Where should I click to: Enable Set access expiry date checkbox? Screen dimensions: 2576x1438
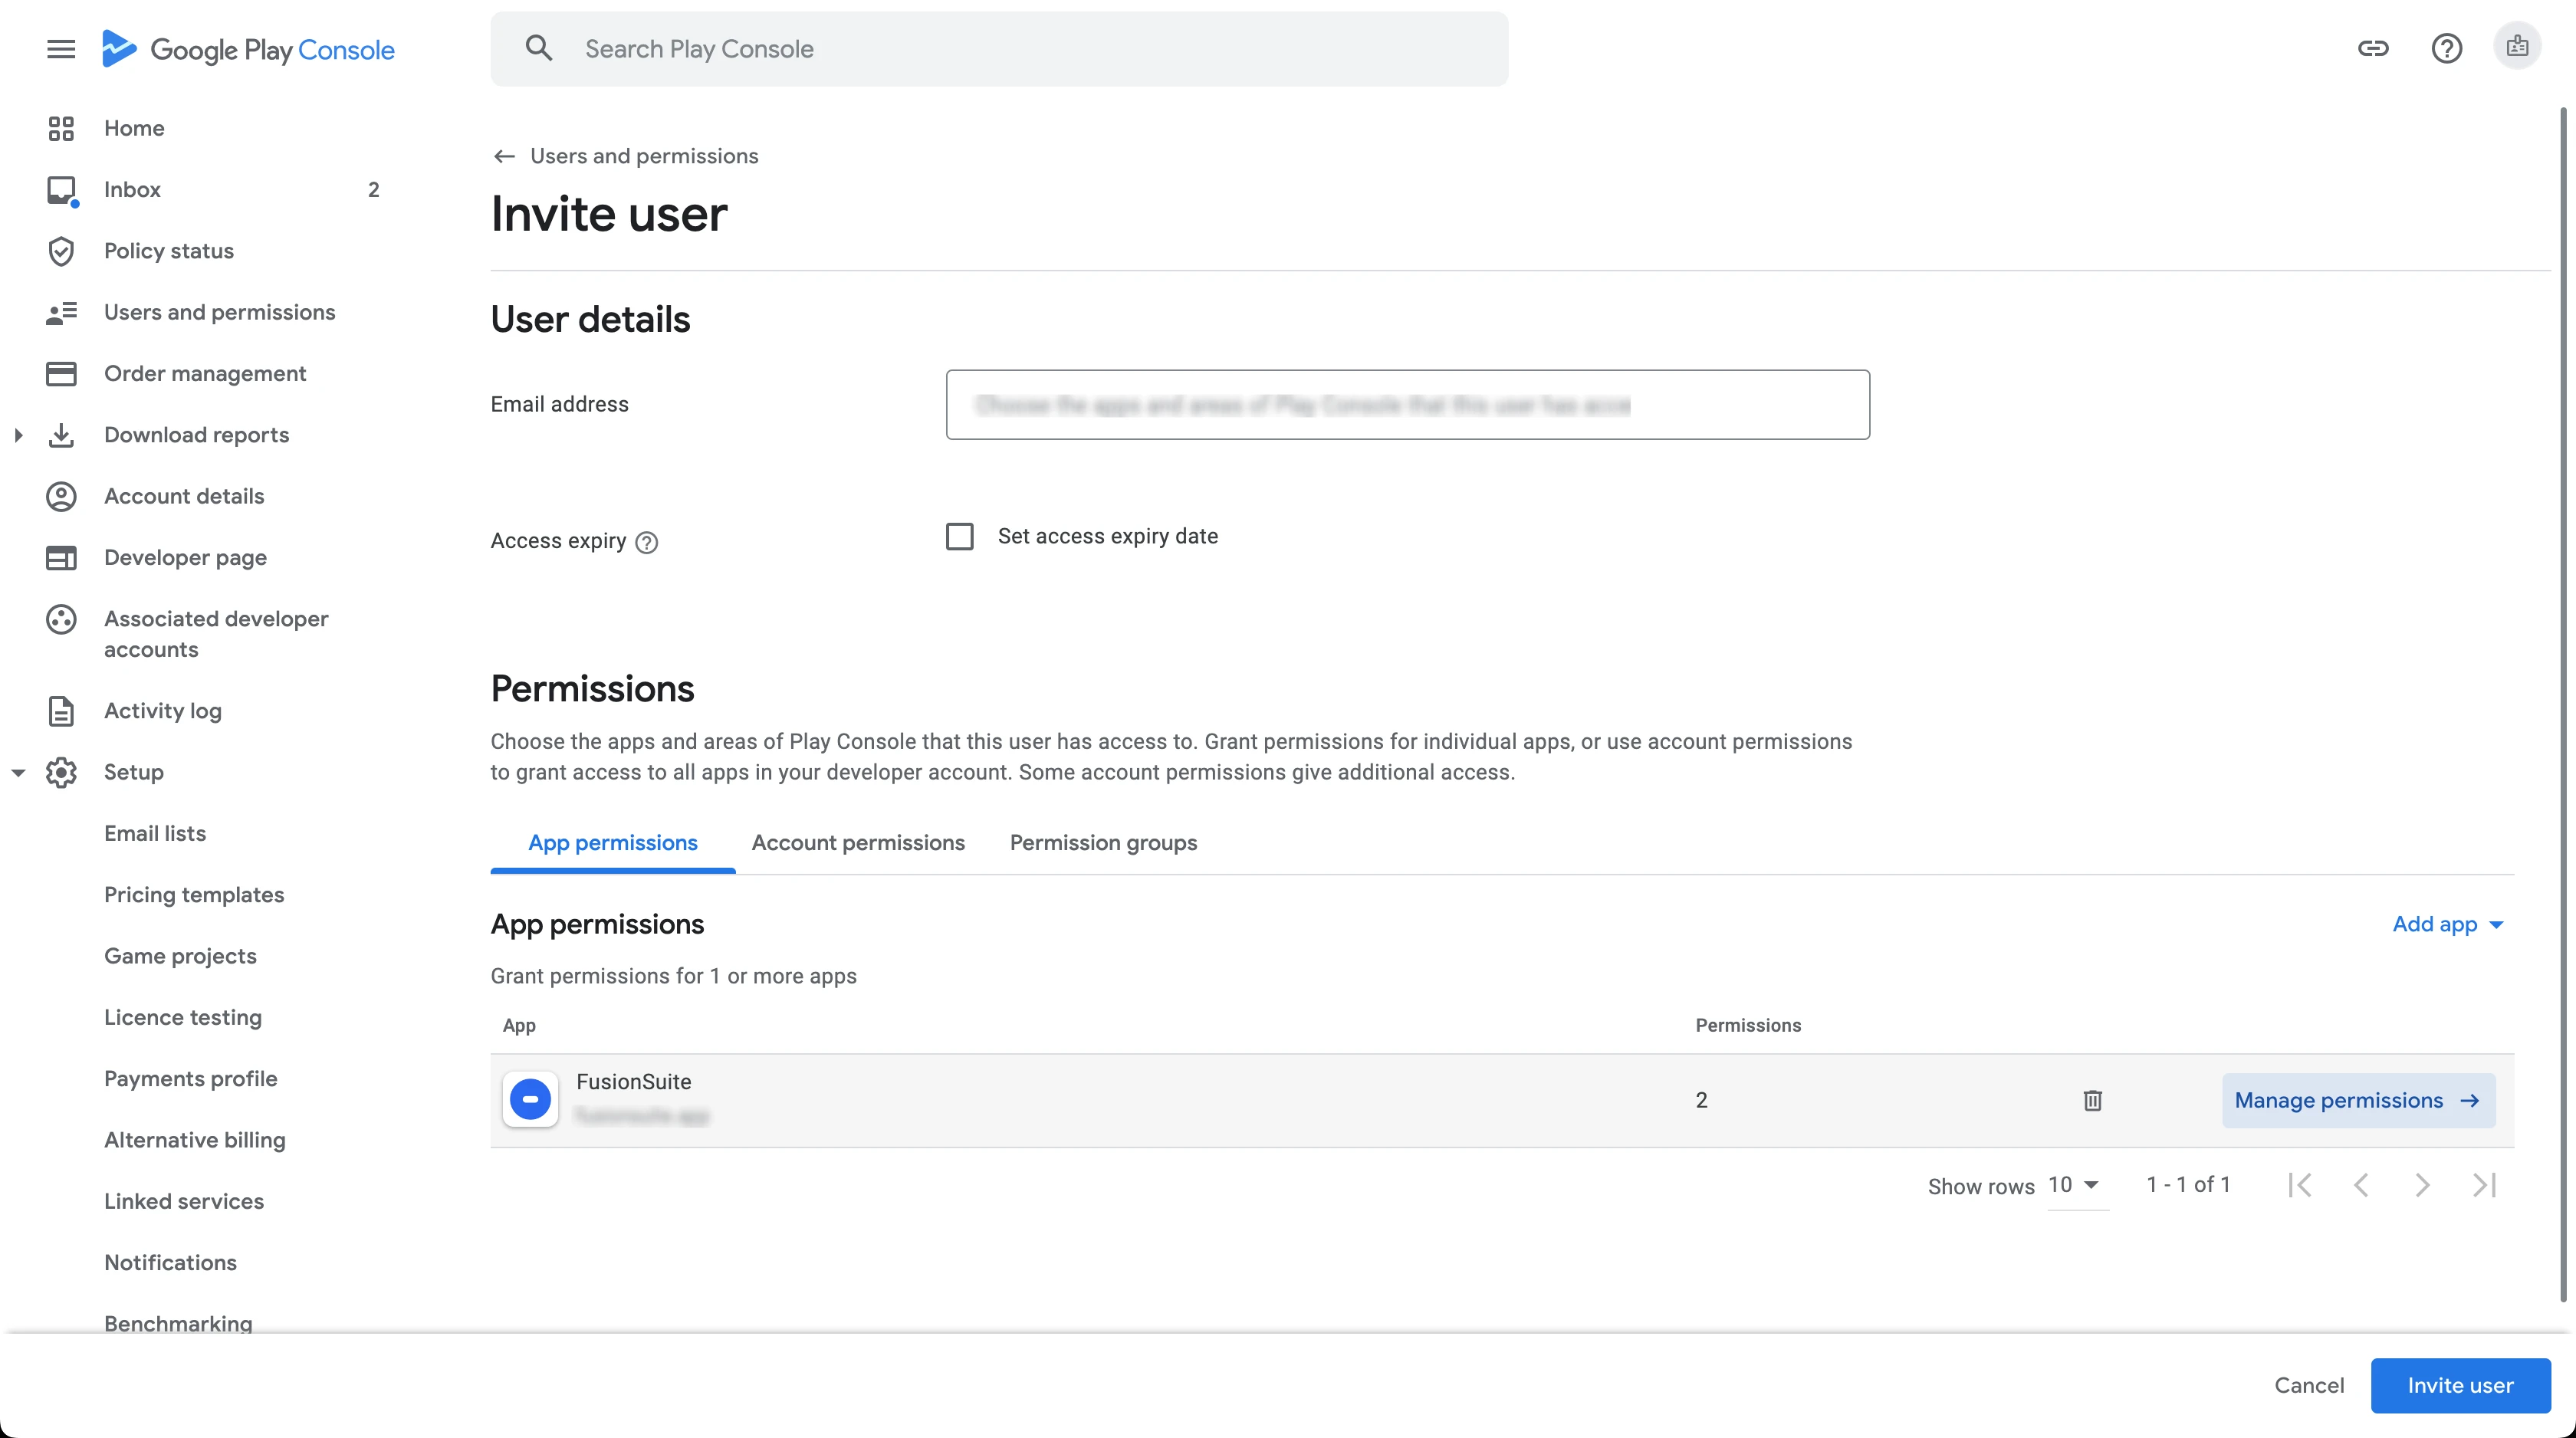(960, 537)
